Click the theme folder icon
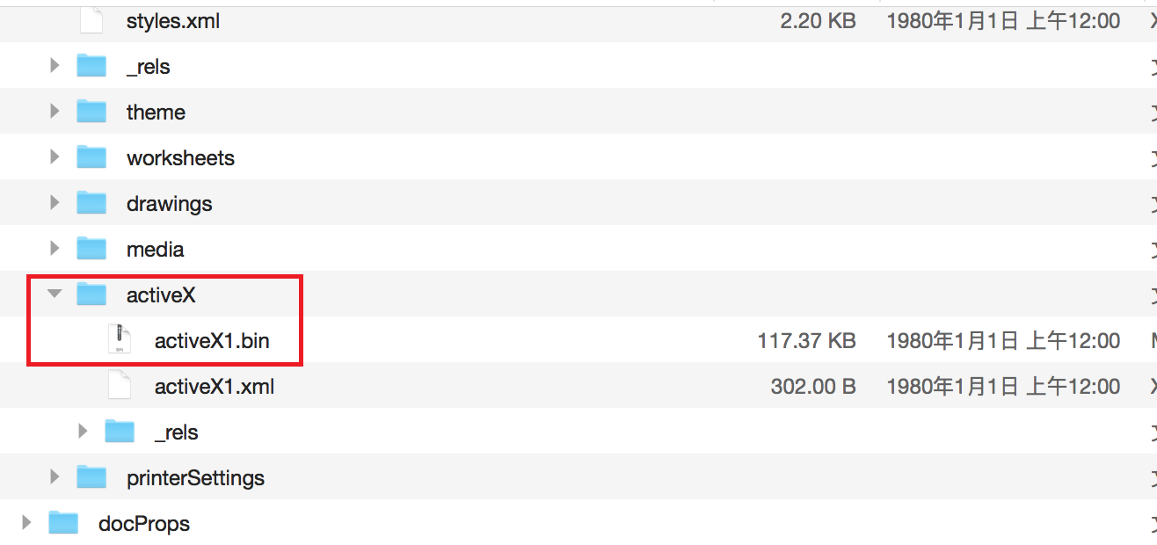The image size is (1157, 545). point(91,112)
